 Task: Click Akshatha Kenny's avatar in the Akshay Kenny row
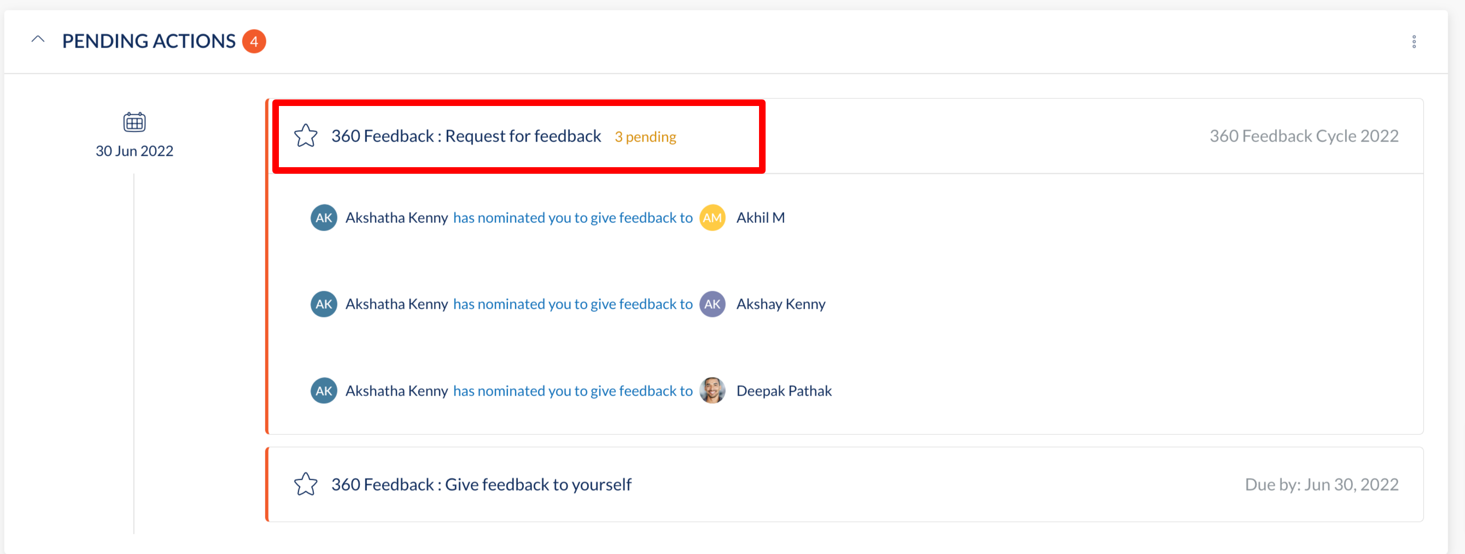point(324,304)
